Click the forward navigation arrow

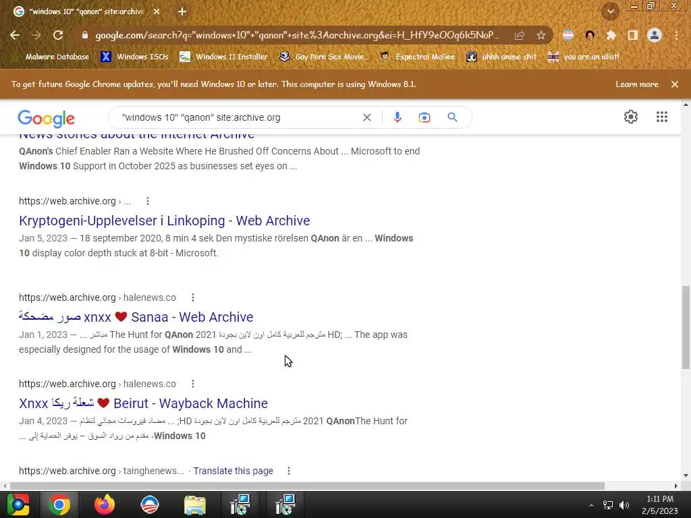pos(36,35)
